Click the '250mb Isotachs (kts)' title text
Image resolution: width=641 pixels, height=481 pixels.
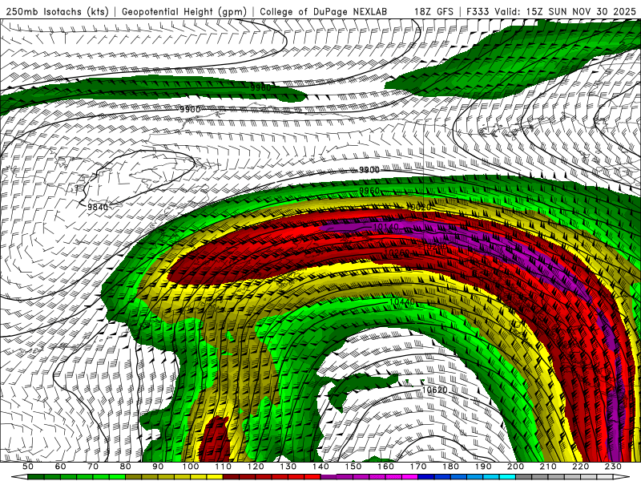[57, 11]
